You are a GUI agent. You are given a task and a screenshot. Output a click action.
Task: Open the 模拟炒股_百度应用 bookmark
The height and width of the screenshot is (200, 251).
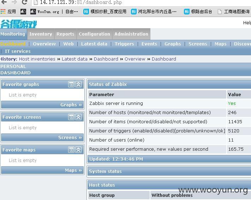[105, 12]
